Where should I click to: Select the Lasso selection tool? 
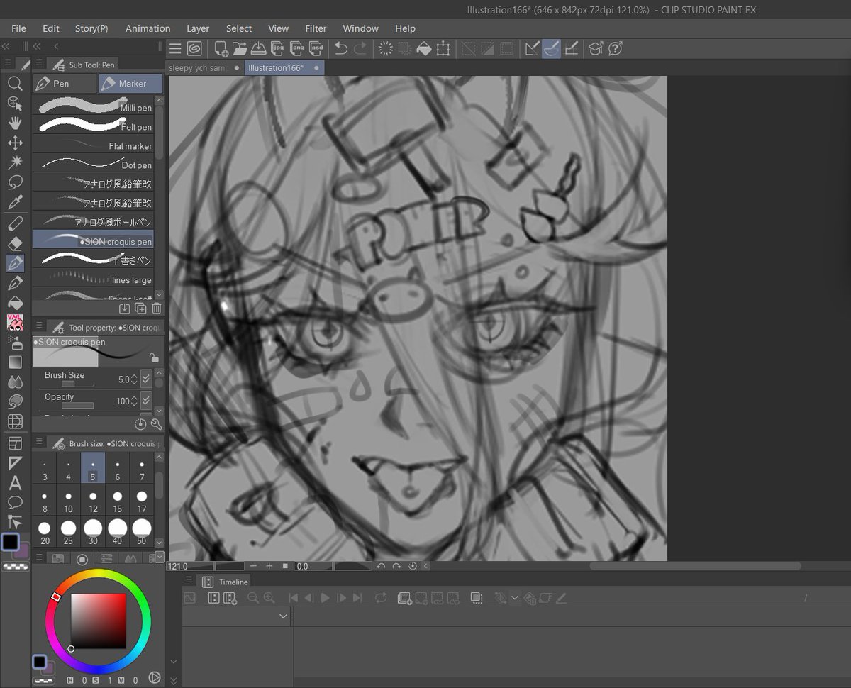pyautogui.click(x=16, y=182)
